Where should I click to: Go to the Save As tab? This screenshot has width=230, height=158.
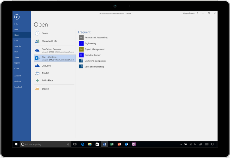[x=17, y=46]
